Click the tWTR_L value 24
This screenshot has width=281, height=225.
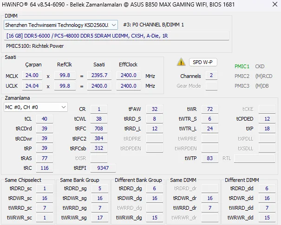pyautogui.click(x=210, y=129)
